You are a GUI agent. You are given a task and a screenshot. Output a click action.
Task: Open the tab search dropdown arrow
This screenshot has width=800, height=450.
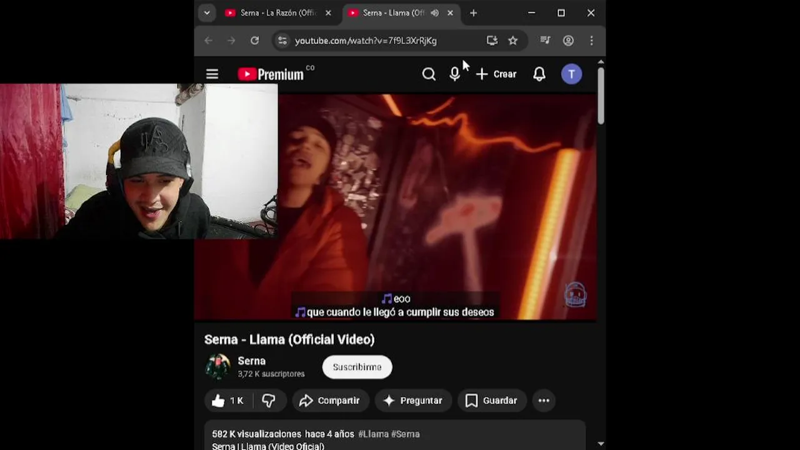(x=206, y=12)
